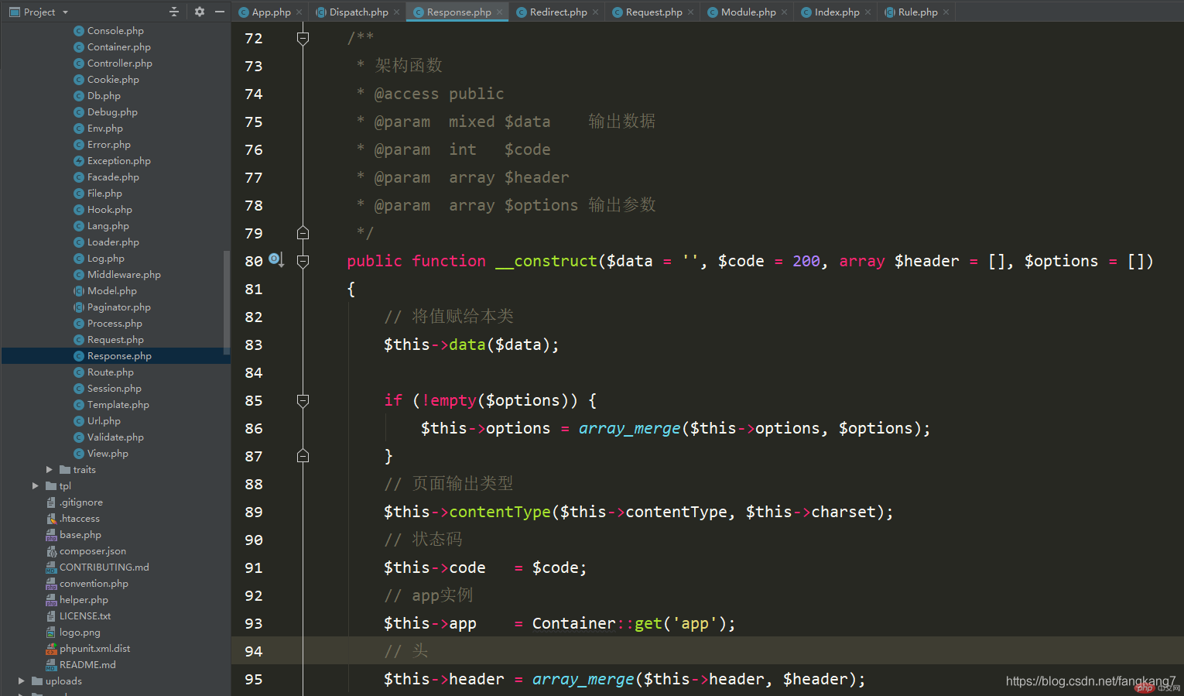Click the collapse-all icon in Project toolbar
1184x696 pixels.
click(174, 12)
